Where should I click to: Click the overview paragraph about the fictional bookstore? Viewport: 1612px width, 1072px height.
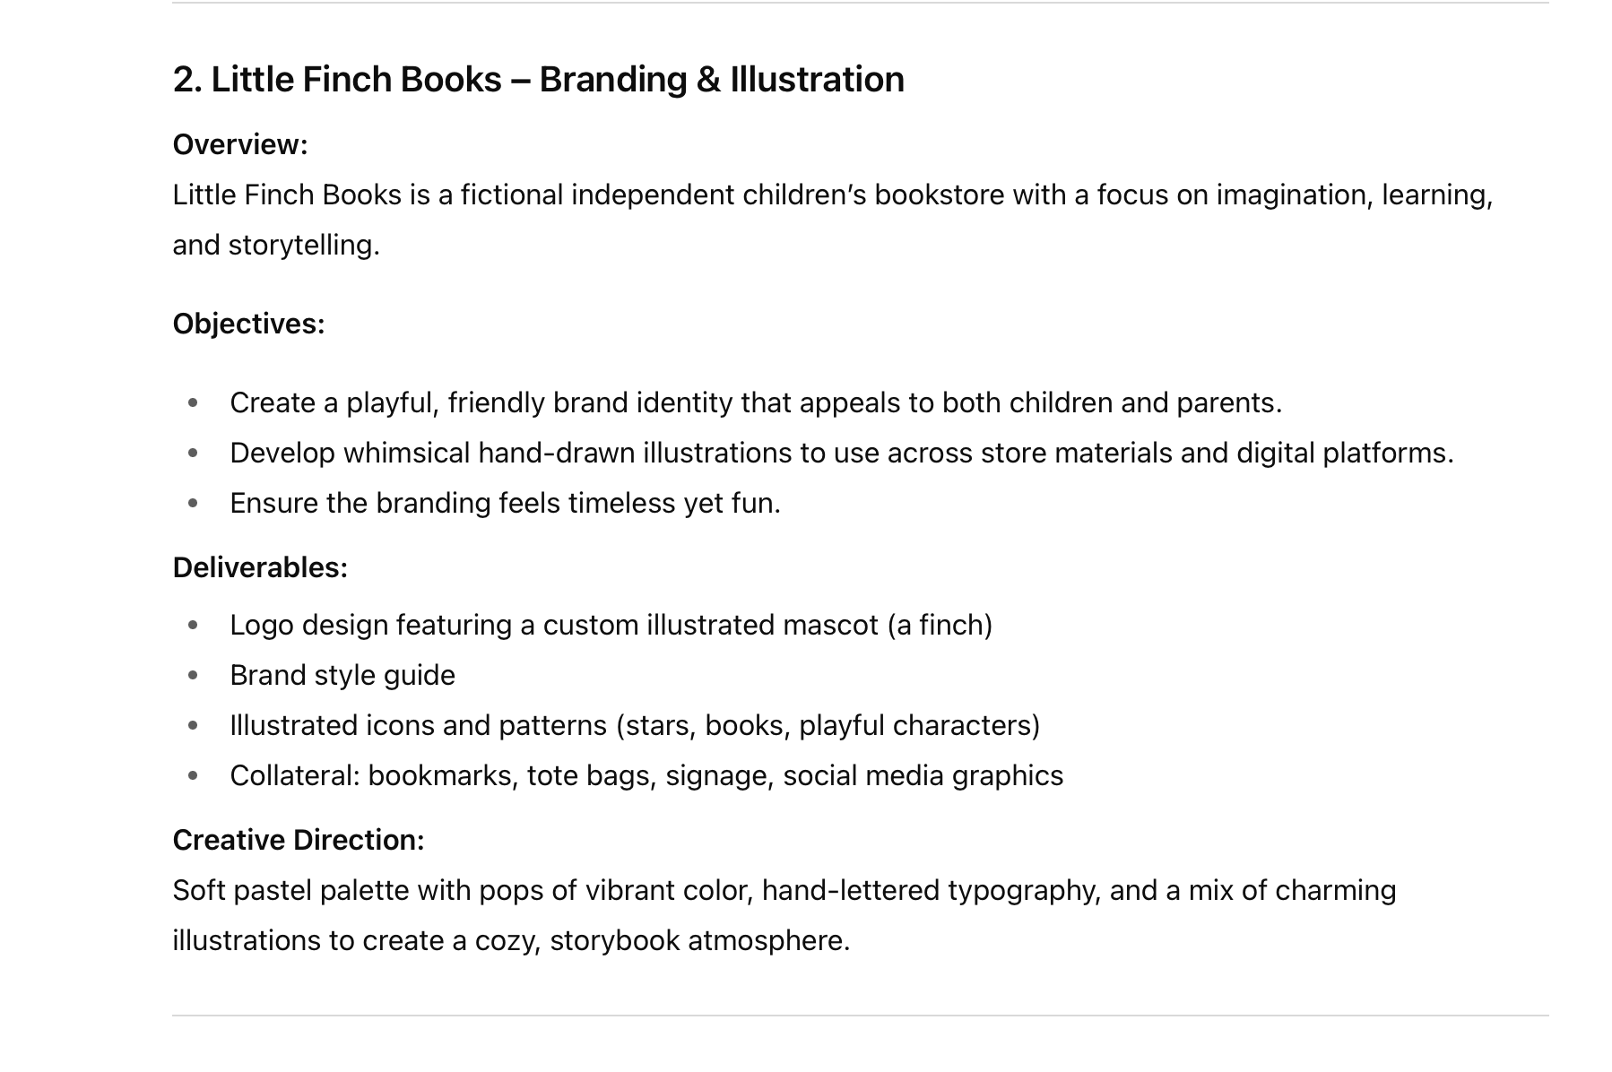(x=832, y=195)
